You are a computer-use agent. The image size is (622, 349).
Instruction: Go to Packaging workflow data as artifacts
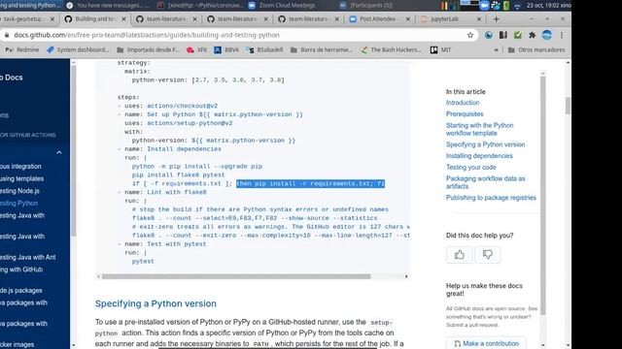tap(486, 182)
